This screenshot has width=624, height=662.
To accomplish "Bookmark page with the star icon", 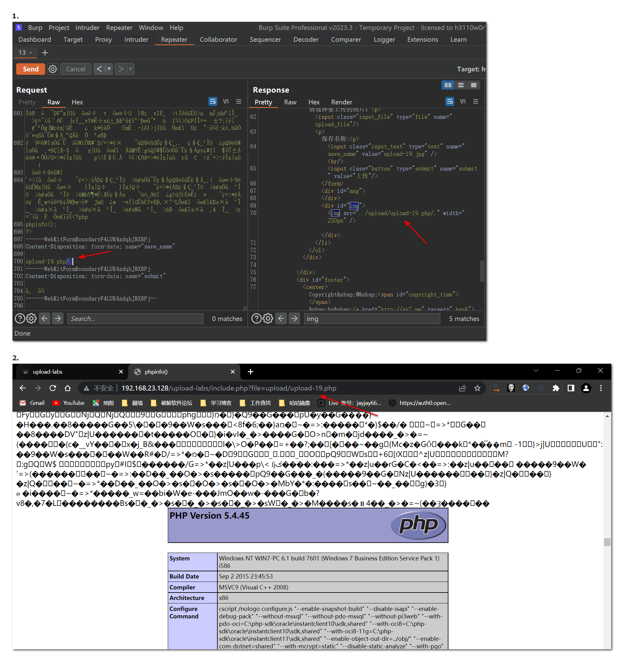I will (477, 388).
